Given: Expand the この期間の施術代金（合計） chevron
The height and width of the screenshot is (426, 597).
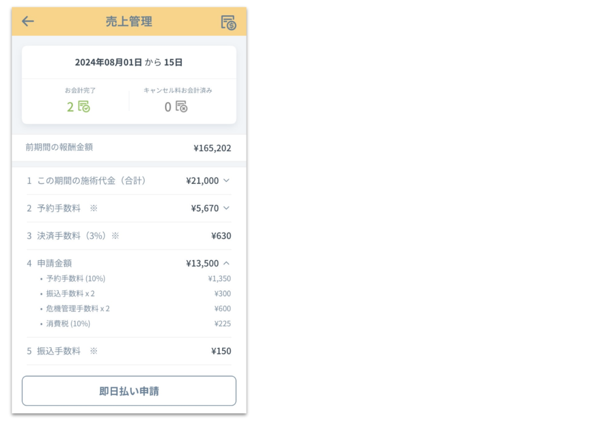Looking at the screenshot, I should click(226, 181).
